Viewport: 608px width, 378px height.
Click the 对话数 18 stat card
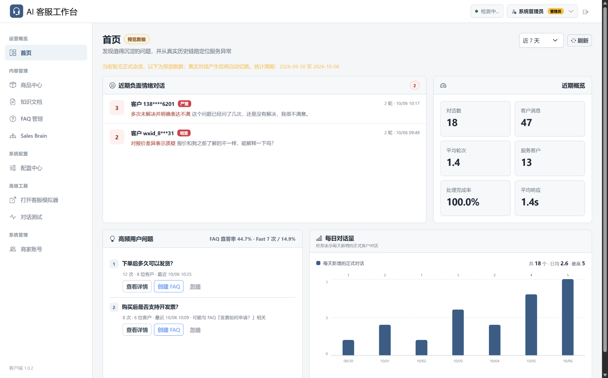(475, 119)
